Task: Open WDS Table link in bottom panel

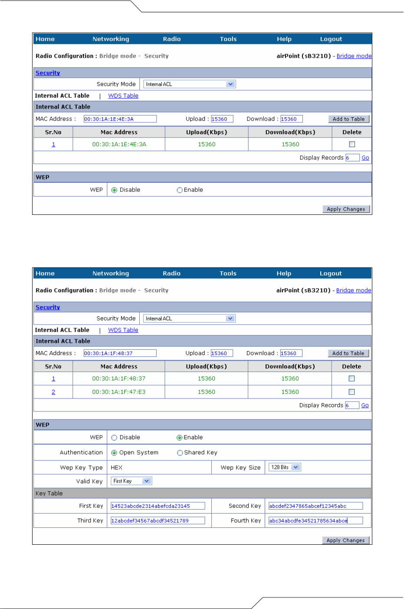Action: pos(123,330)
